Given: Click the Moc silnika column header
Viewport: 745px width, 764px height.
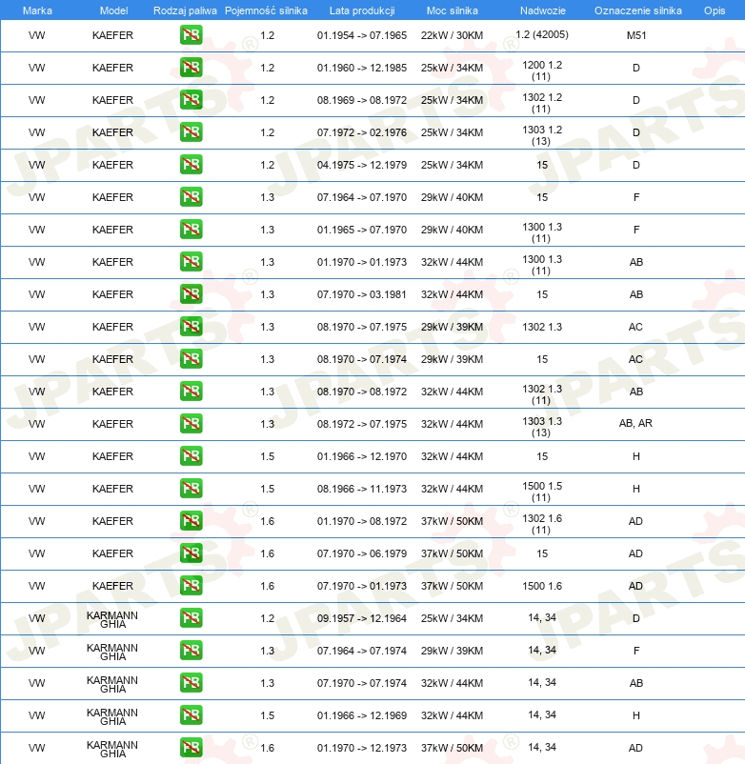Looking at the screenshot, I should [453, 10].
